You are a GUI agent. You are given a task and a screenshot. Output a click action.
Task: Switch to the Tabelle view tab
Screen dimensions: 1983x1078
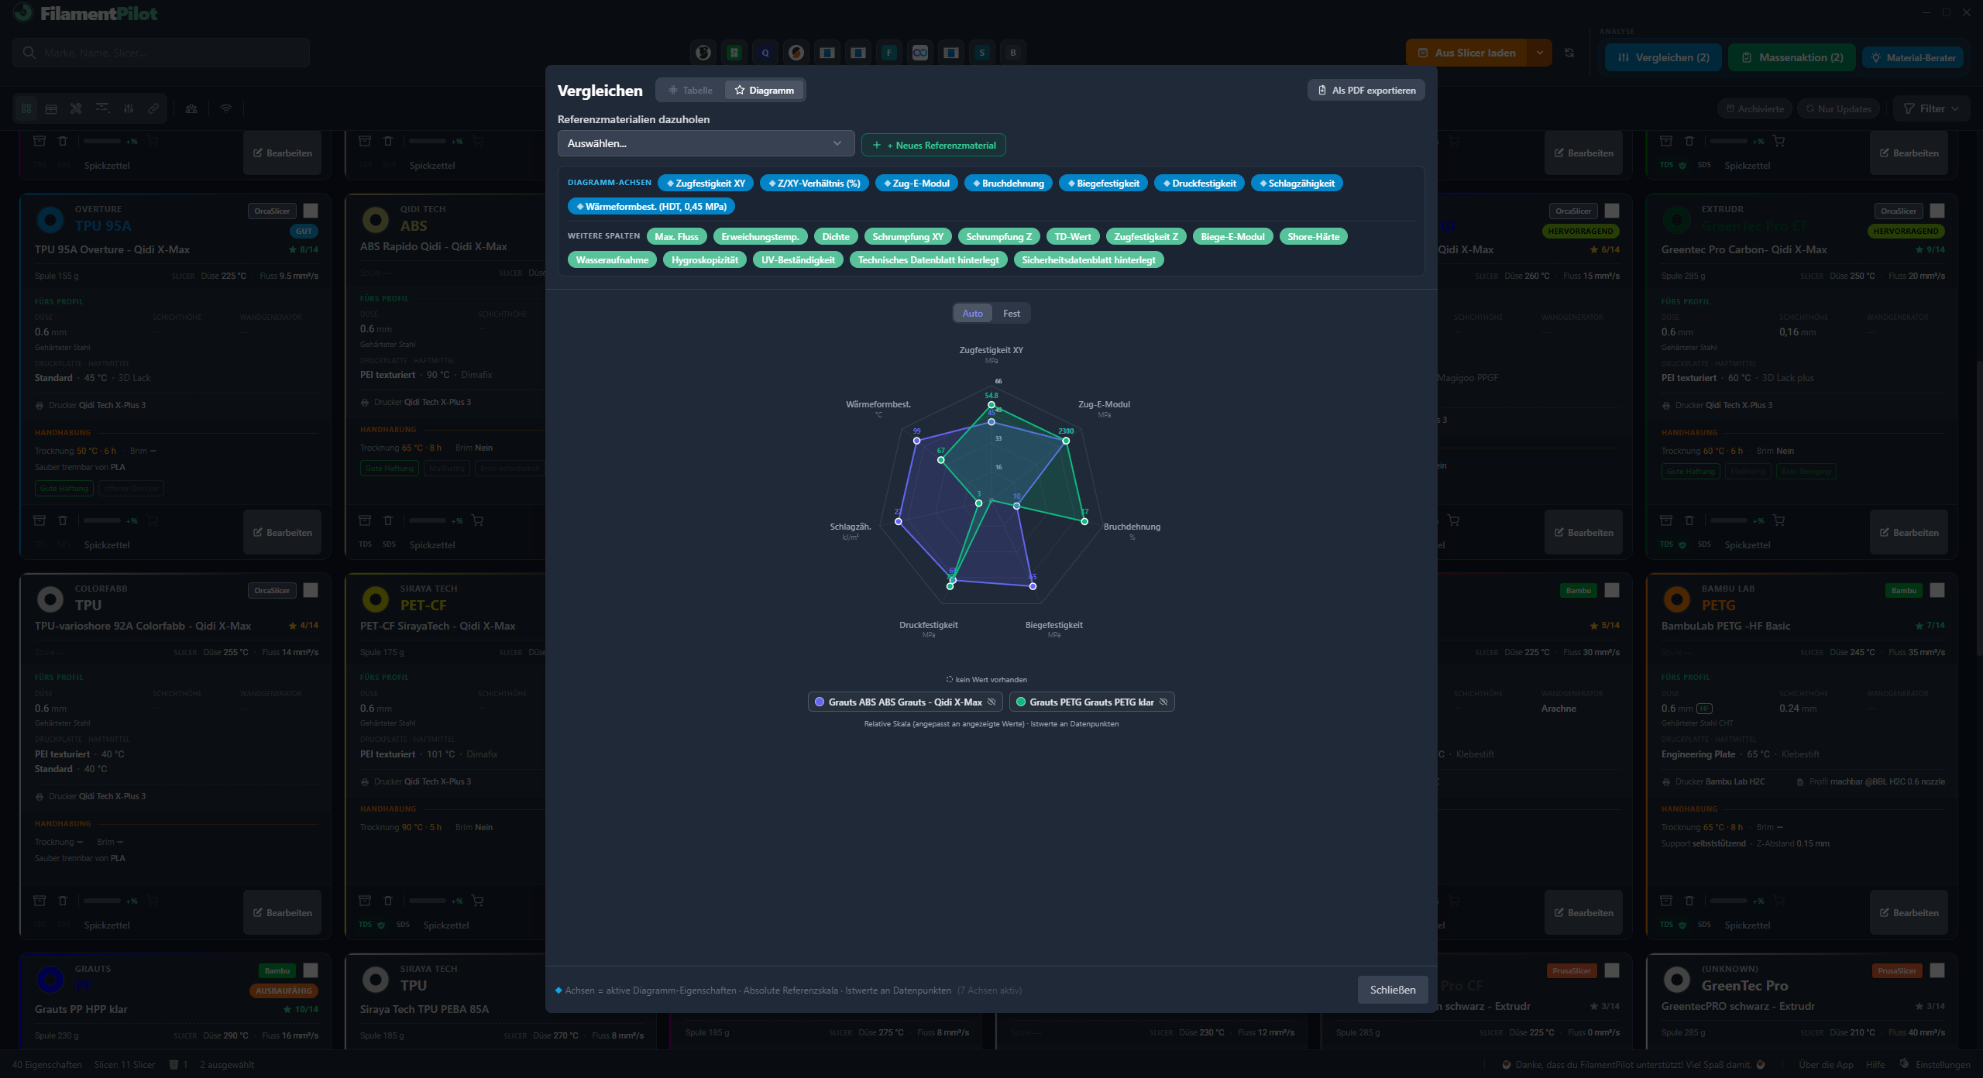(690, 91)
